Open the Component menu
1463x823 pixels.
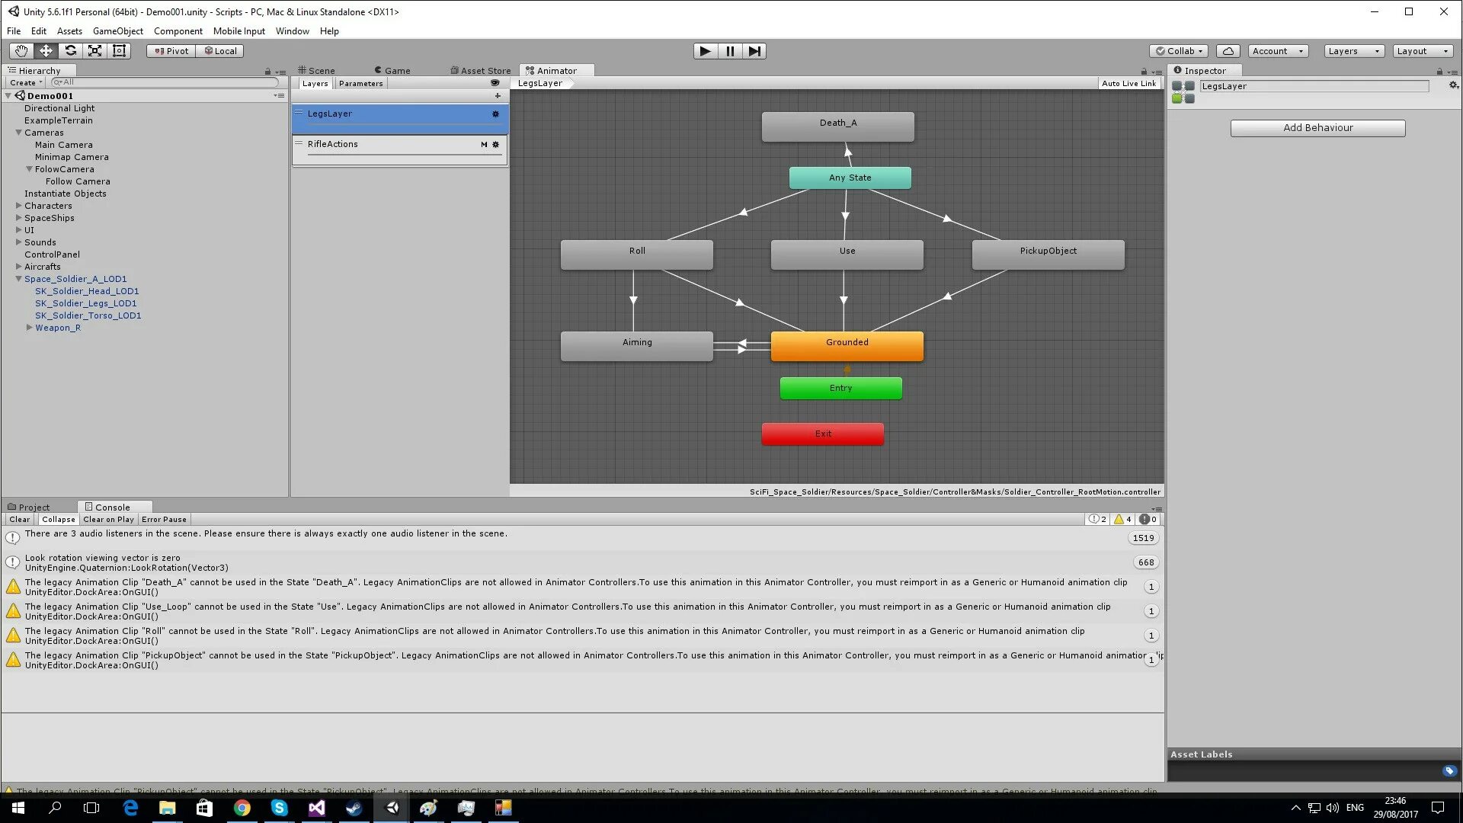click(x=178, y=31)
